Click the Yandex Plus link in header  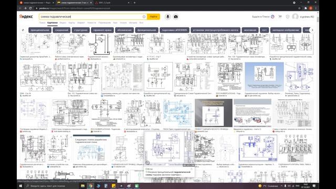pos(263,17)
